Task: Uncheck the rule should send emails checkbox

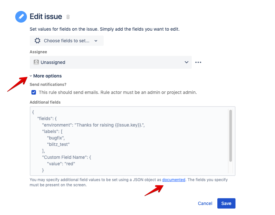Action: [x=34, y=92]
